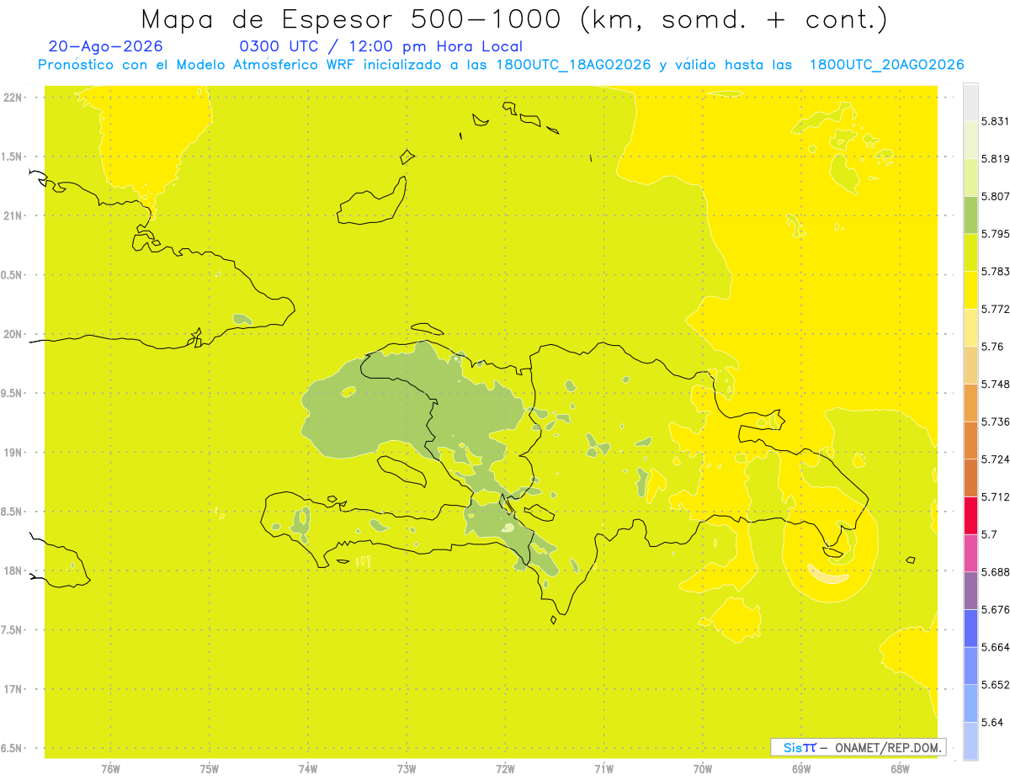Image resolution: width=1010 pixels, height=780 pixels.
Task: Click the 5.736 colorbar value
Action: [996, 422]
